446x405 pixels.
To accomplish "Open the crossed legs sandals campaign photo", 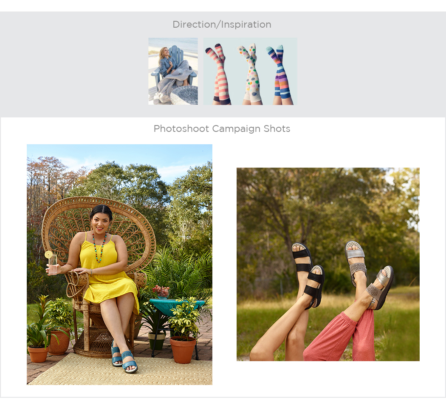I will pos(328,264).
